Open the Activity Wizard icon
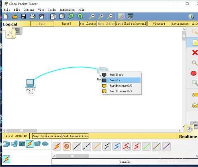The image size is (198, 167). click(42, 16)
